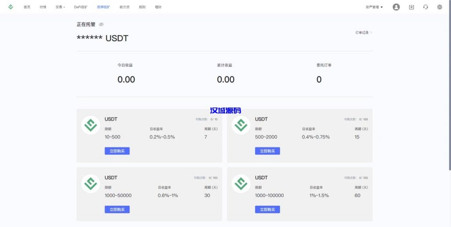Click the USDT coin logo for the 500~2000 plan

tap(241, 125)
